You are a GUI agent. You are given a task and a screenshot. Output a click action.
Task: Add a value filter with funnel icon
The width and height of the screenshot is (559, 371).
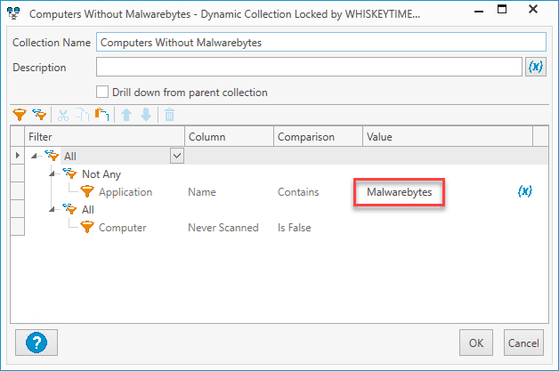[x=20, y=115]
